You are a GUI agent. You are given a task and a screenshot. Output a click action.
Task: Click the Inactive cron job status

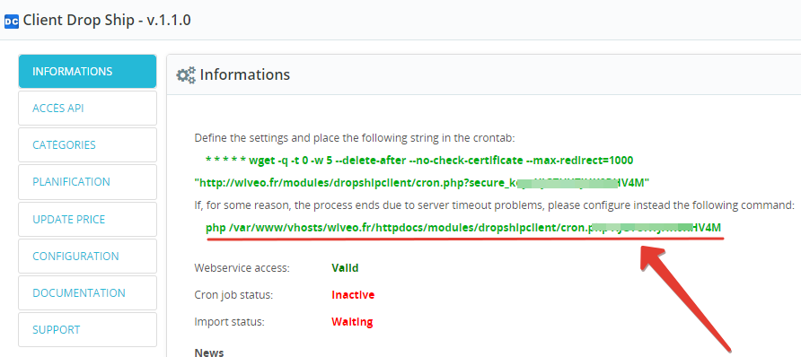click(x=353, y=295)
